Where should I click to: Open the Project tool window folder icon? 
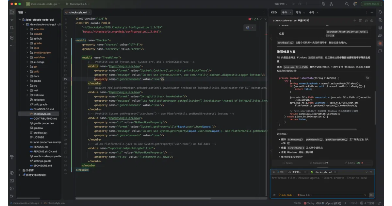pyautogui.click(x=12, y=12)
